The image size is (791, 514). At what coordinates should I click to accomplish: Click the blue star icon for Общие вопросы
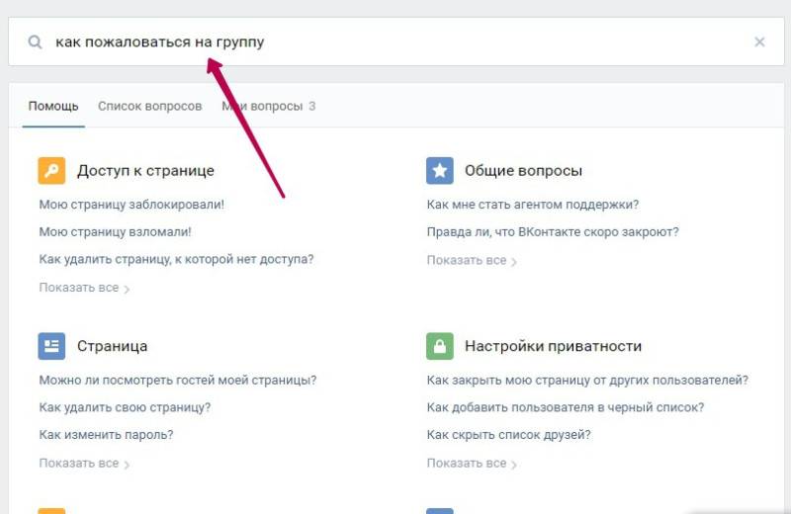[440, 170]
